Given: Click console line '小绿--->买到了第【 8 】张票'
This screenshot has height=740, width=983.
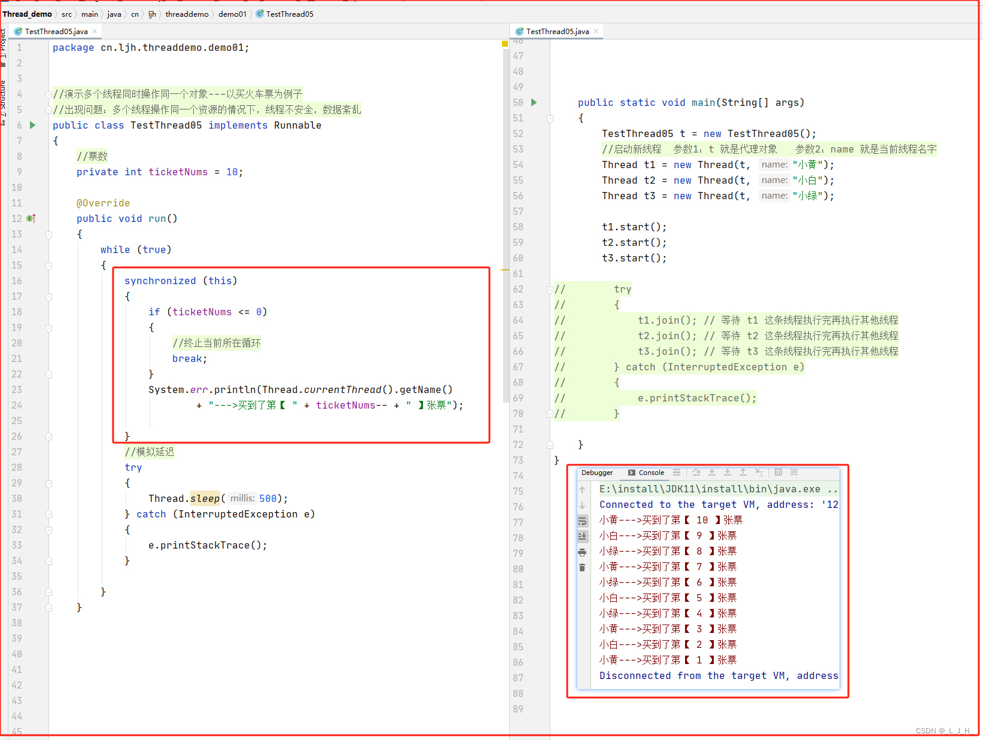Looking at the screenshot, I should (668, 552).
